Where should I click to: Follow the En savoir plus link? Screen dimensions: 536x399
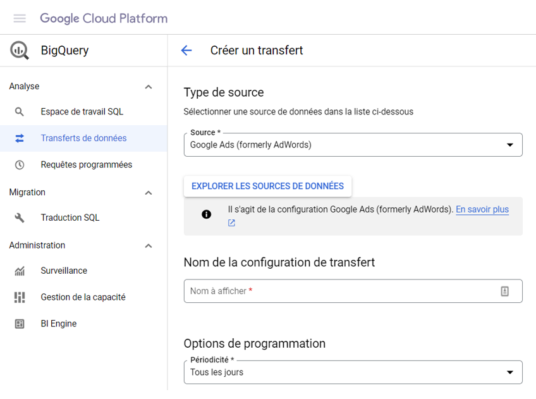(482, 209)
